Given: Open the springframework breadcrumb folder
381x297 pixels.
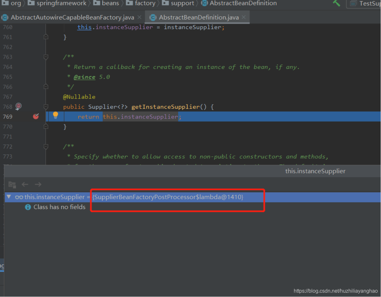Looking at the screenshot, I should click(x=57, y=3).
